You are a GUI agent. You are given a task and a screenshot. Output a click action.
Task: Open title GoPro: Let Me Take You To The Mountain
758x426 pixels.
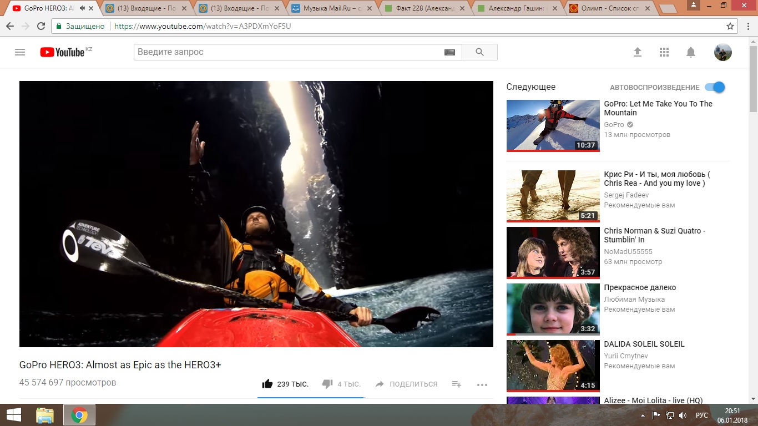[658, 108]
